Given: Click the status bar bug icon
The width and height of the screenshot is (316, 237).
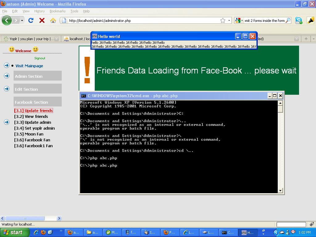Looking at the screenshot, I should pos(312,224).
